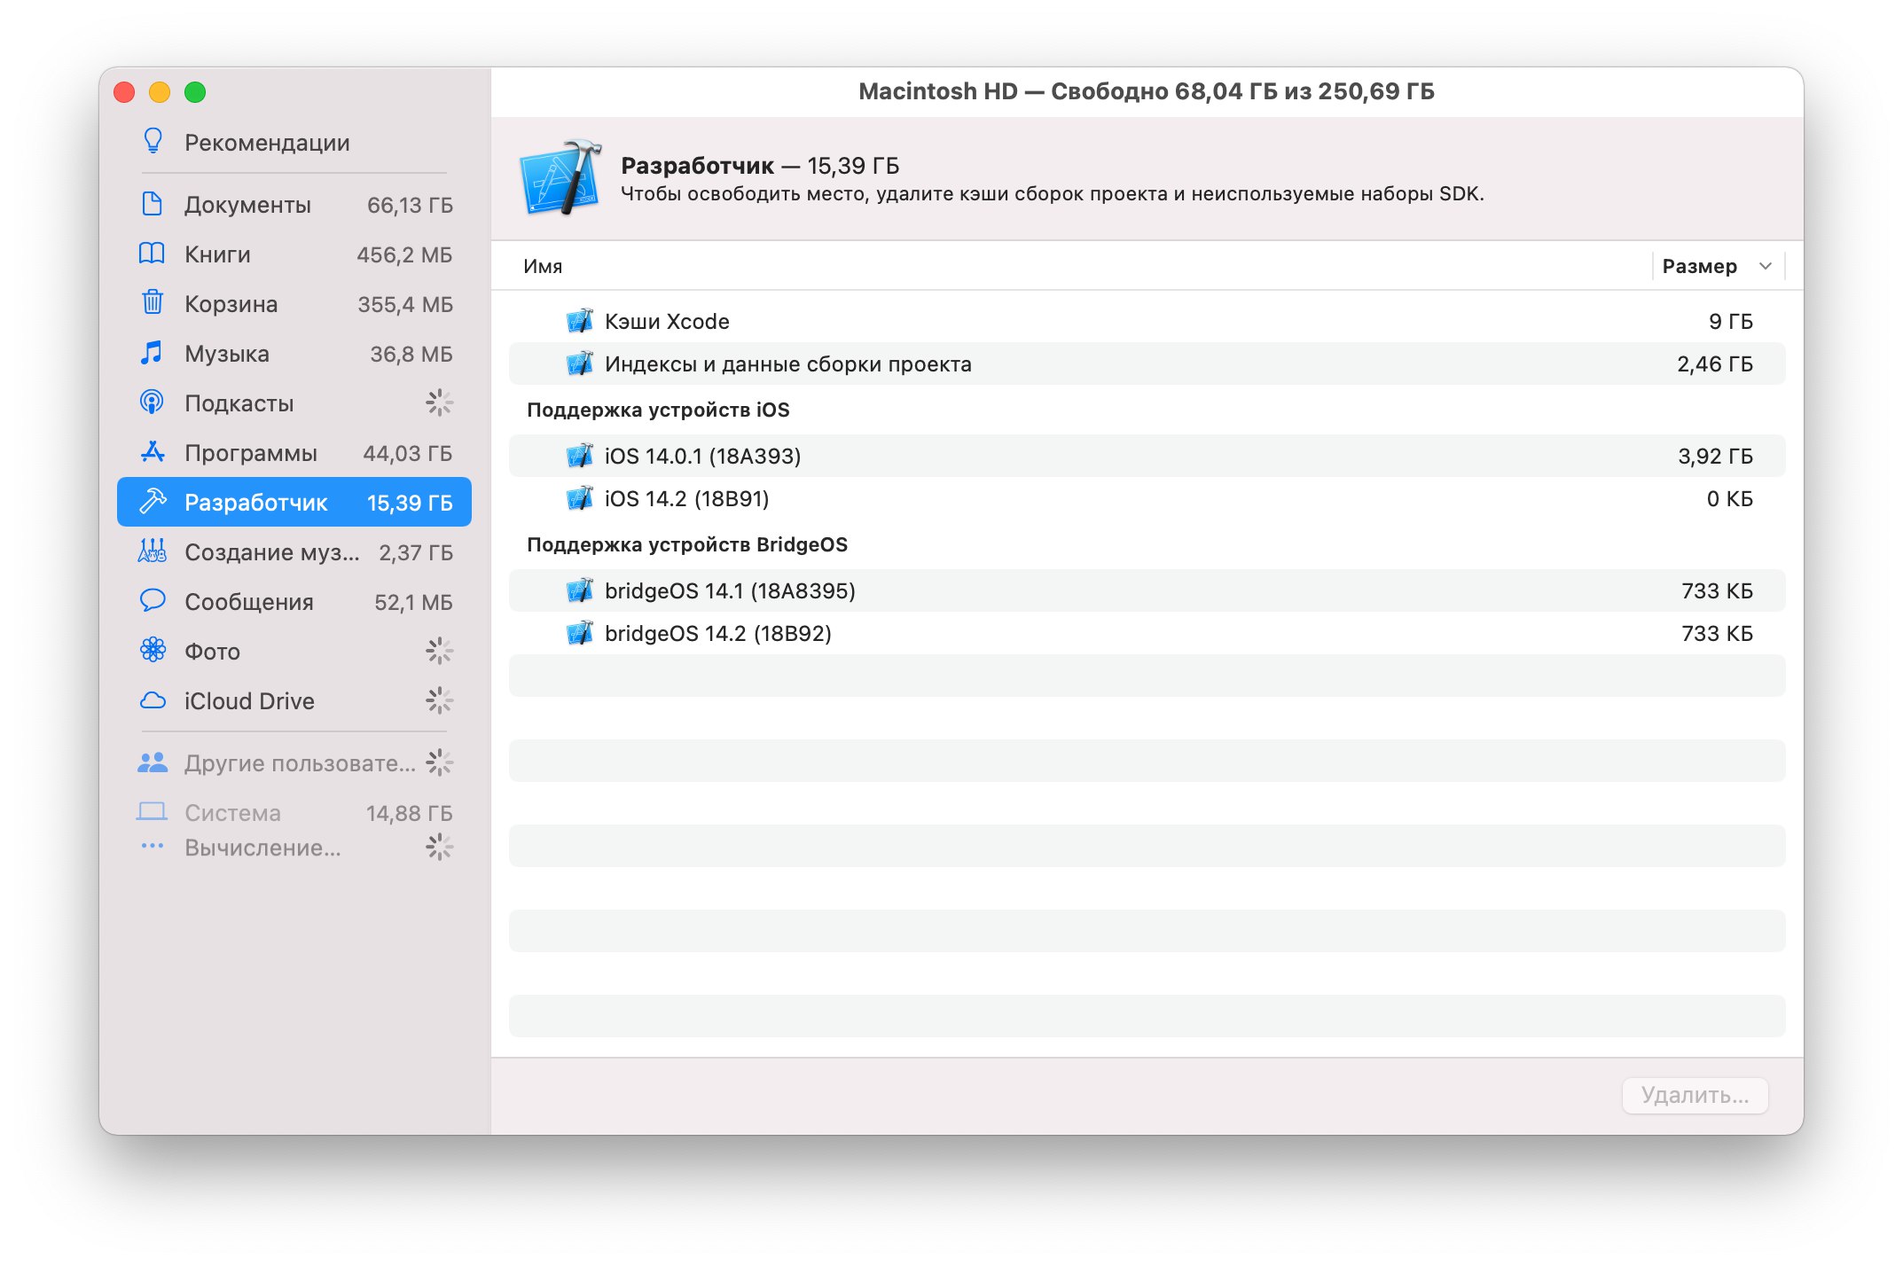Open the Корзина category
1903x1266 pixels.
pos(294,303)
